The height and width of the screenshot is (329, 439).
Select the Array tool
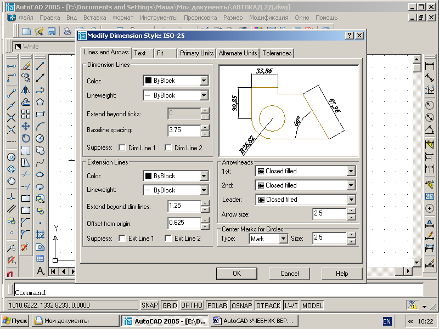(x=26, y=114)
